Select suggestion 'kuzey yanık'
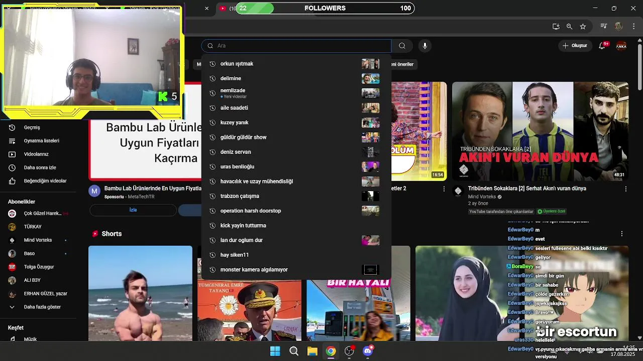The width and height of the screenshot is (643, 361). click(x=296, y=122)
